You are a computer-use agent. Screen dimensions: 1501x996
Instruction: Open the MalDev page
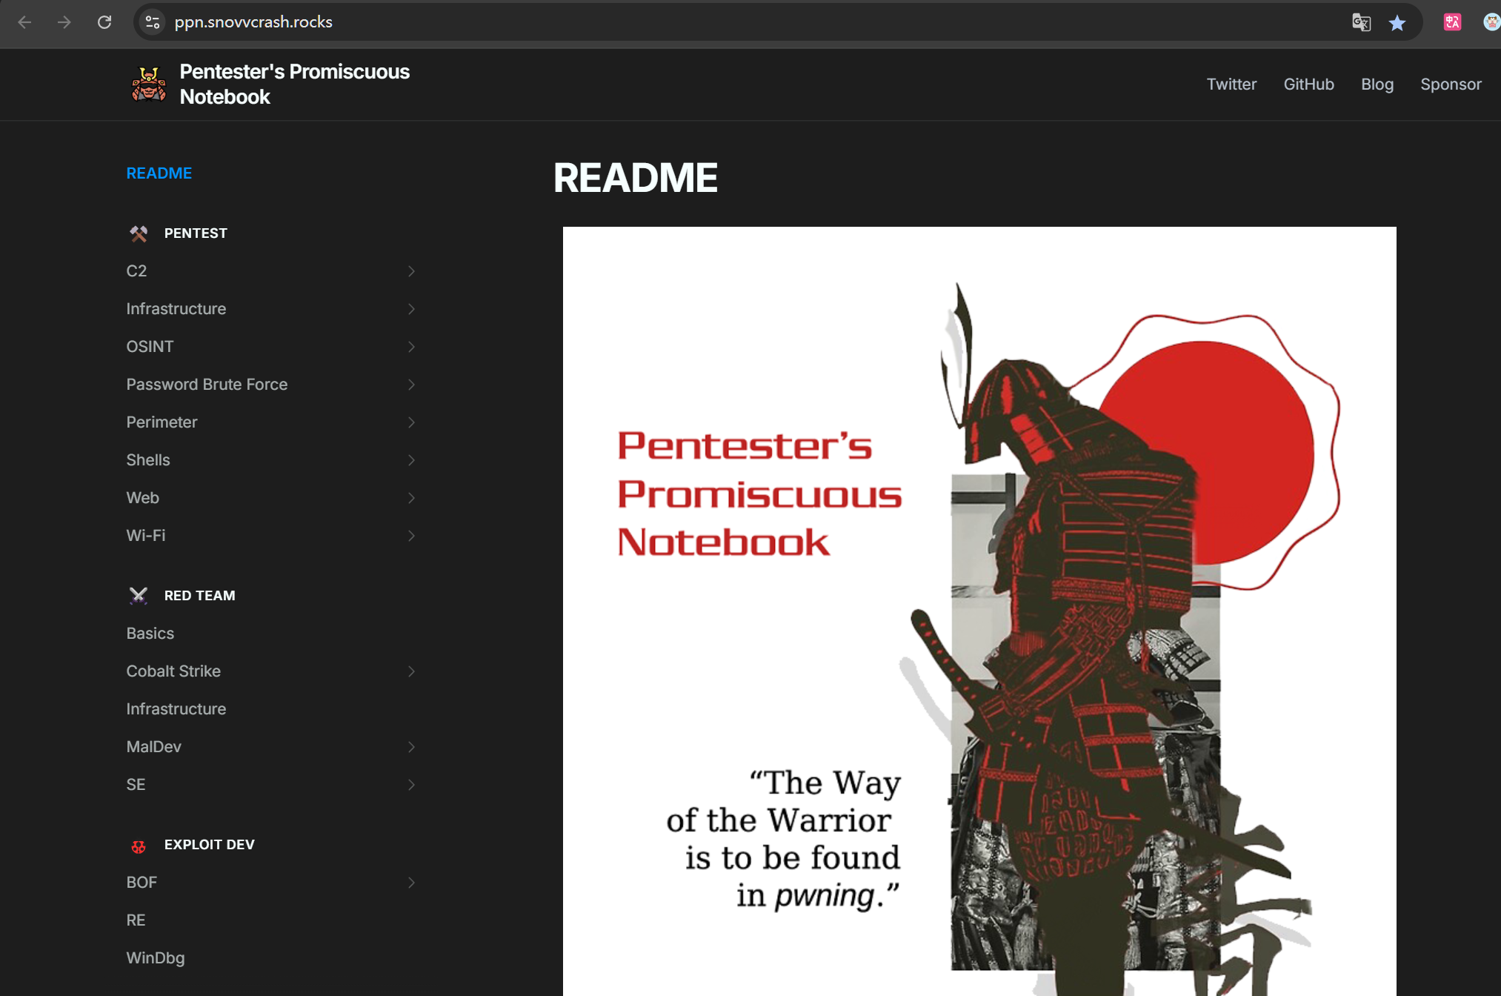pos(153,747)
